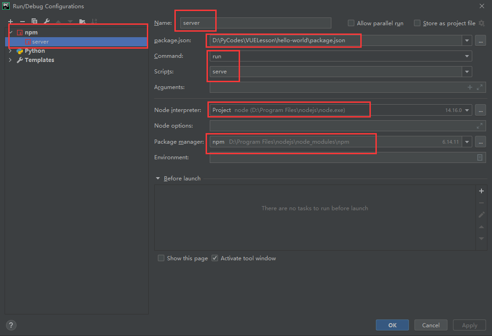Viewport: 492px width, 336px height.
Task: Expand the Python configurations node
Action: [x=11, y=51]
